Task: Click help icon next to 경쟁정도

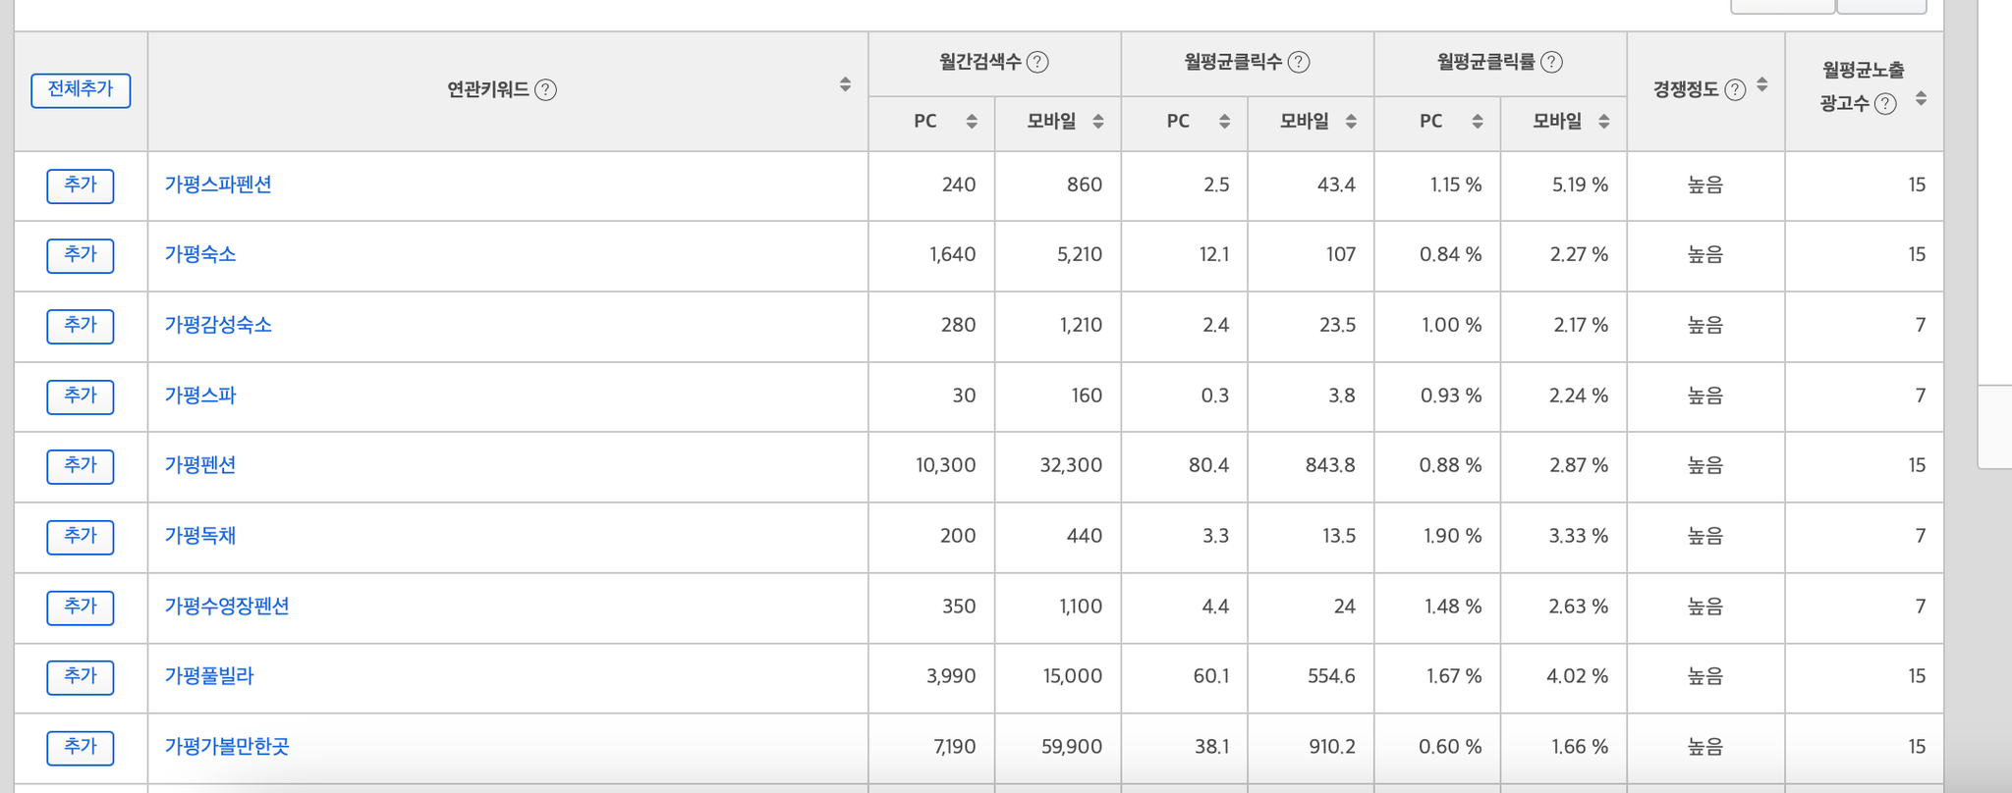Action: click(x=1735, y=90)
